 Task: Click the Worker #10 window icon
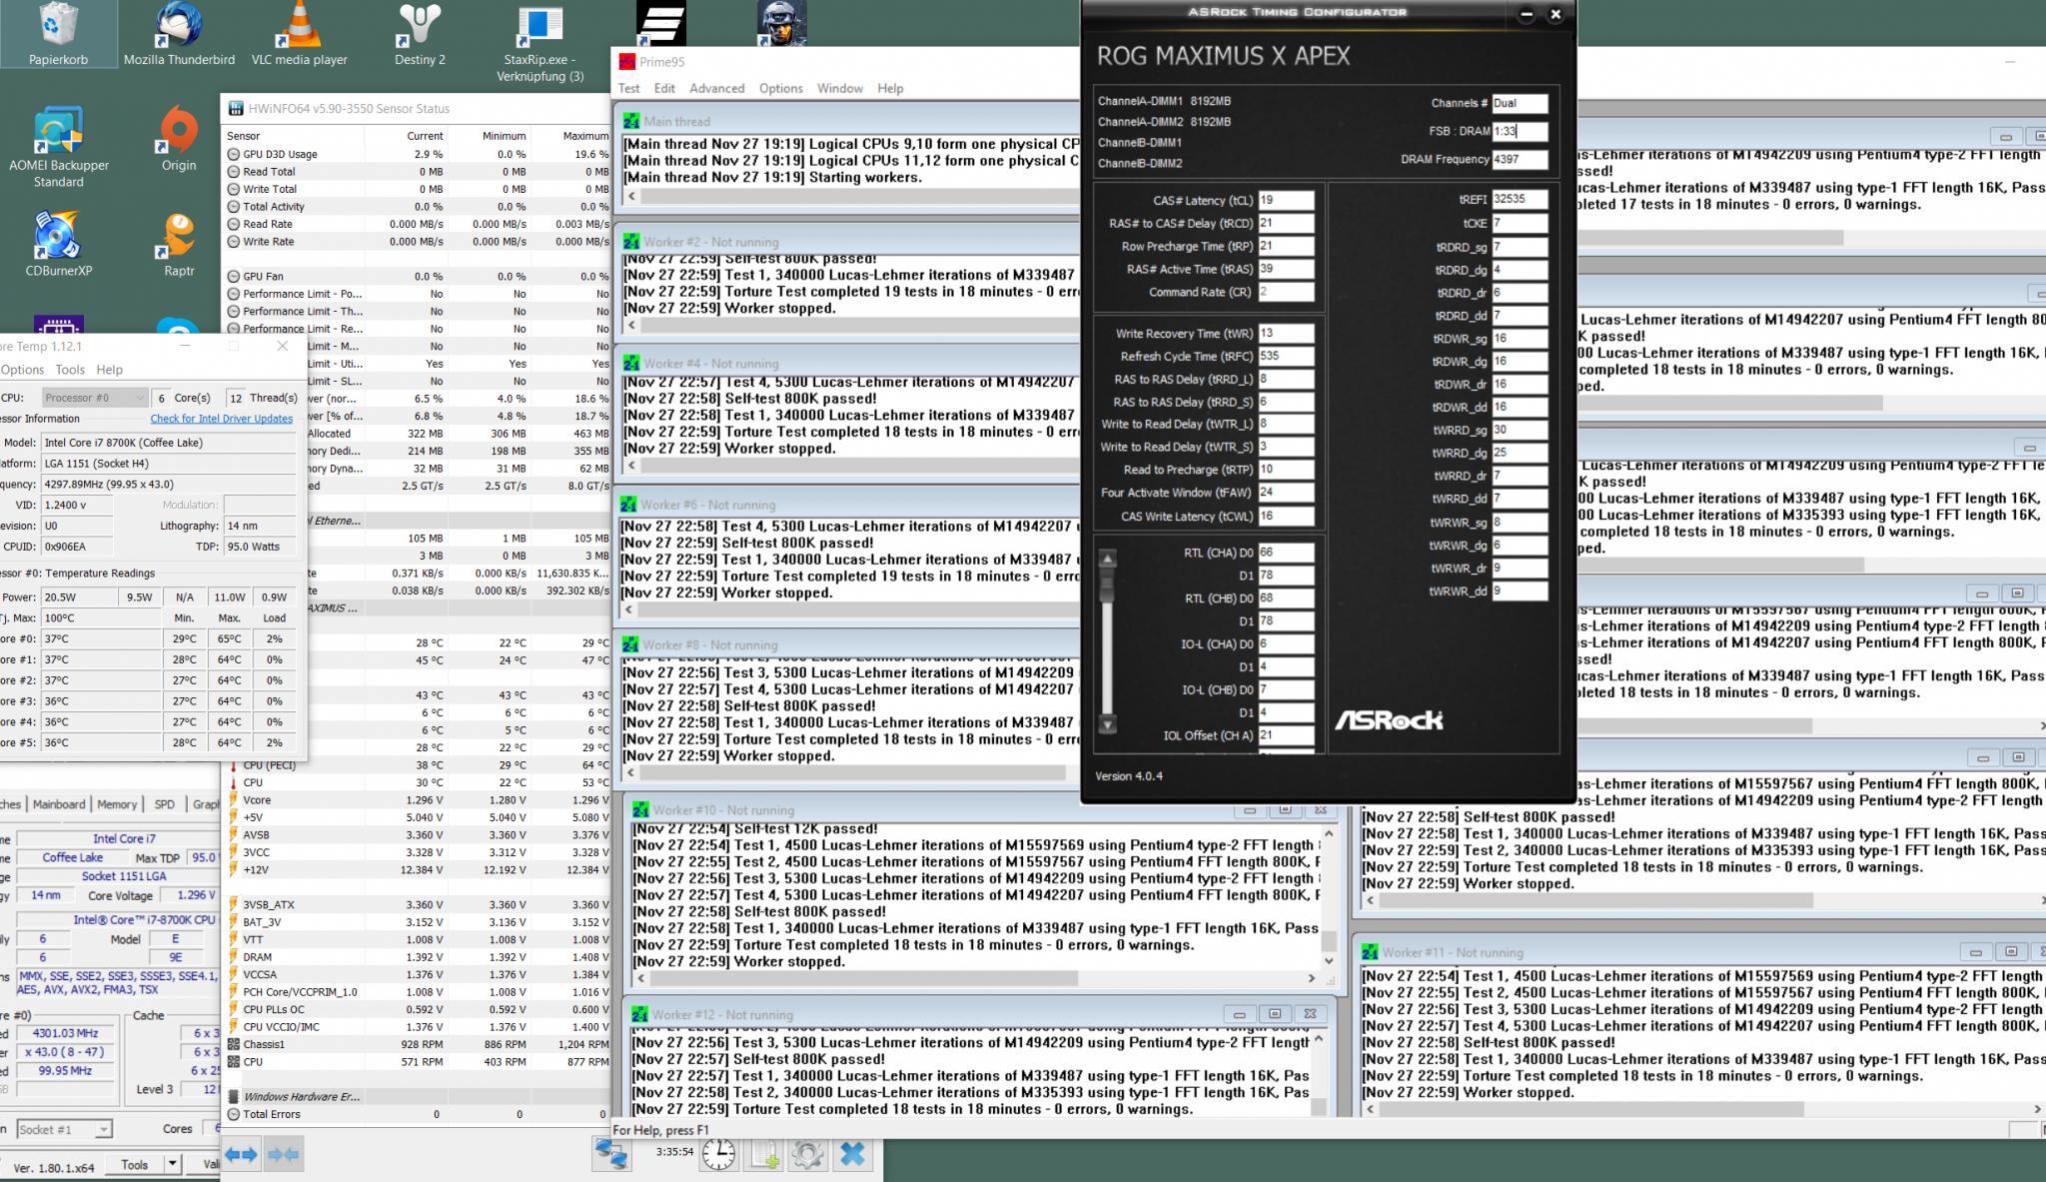tap(641, 810)
